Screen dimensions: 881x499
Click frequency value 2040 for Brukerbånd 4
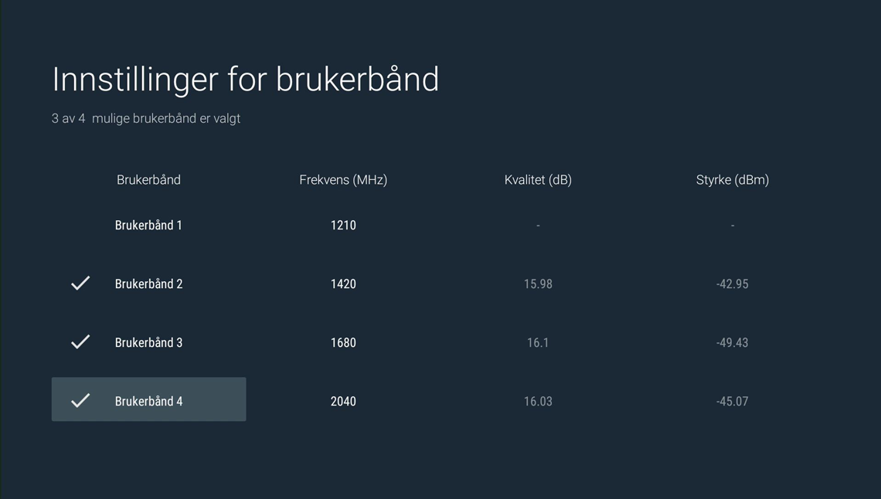click(343, 401)
